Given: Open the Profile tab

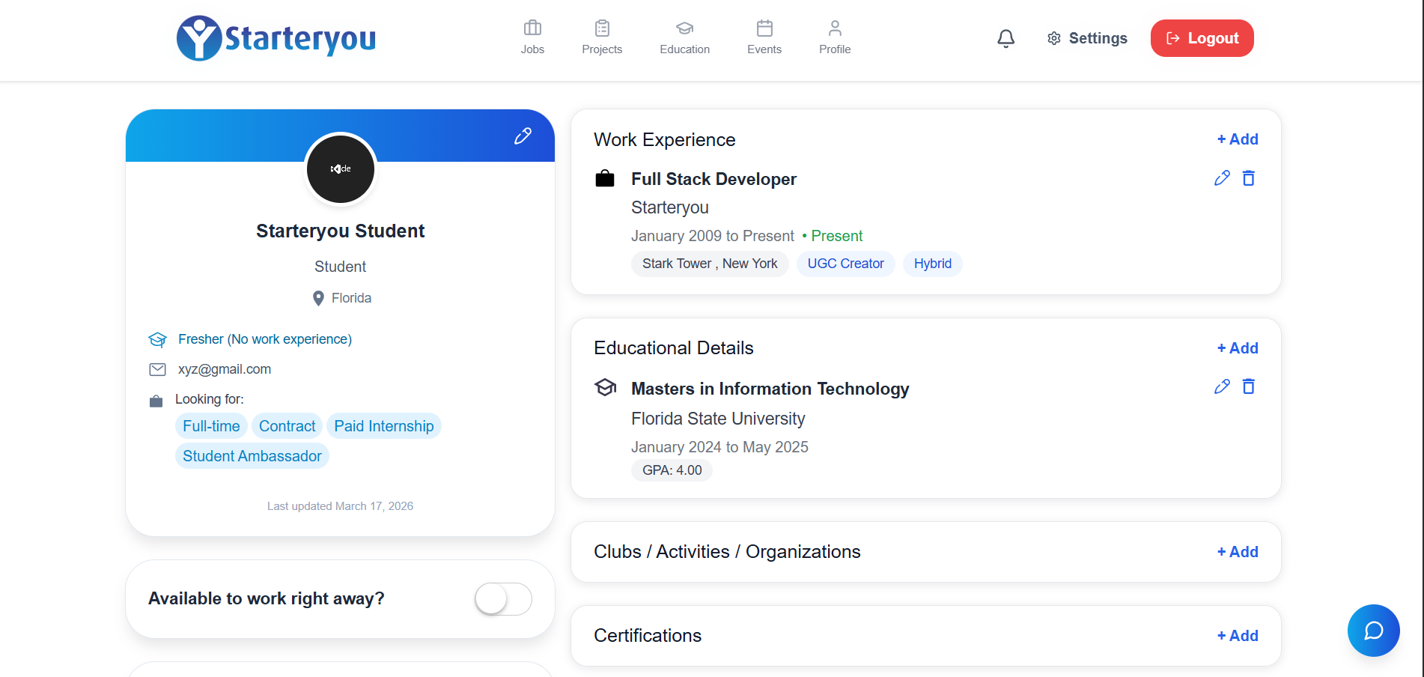Looking at the screenshot, I should pos(834,37).
